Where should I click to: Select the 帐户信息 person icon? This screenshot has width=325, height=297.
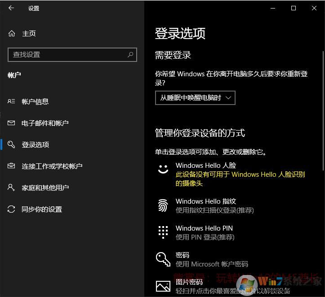pyautogui.click(x=11, y=101)
